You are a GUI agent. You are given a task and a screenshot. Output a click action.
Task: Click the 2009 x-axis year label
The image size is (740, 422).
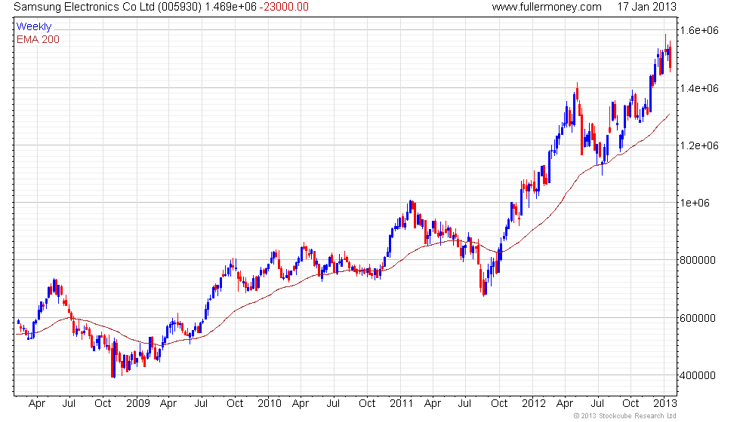pyautogui.click(x=137, y=404)
